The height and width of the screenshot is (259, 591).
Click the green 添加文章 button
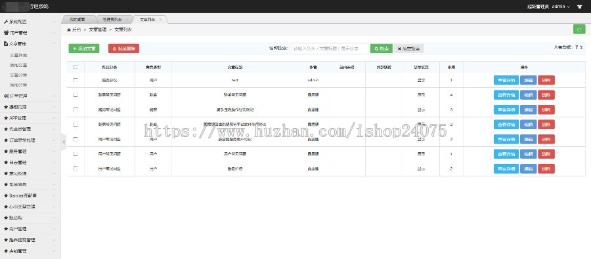click(x=84, y=49)
